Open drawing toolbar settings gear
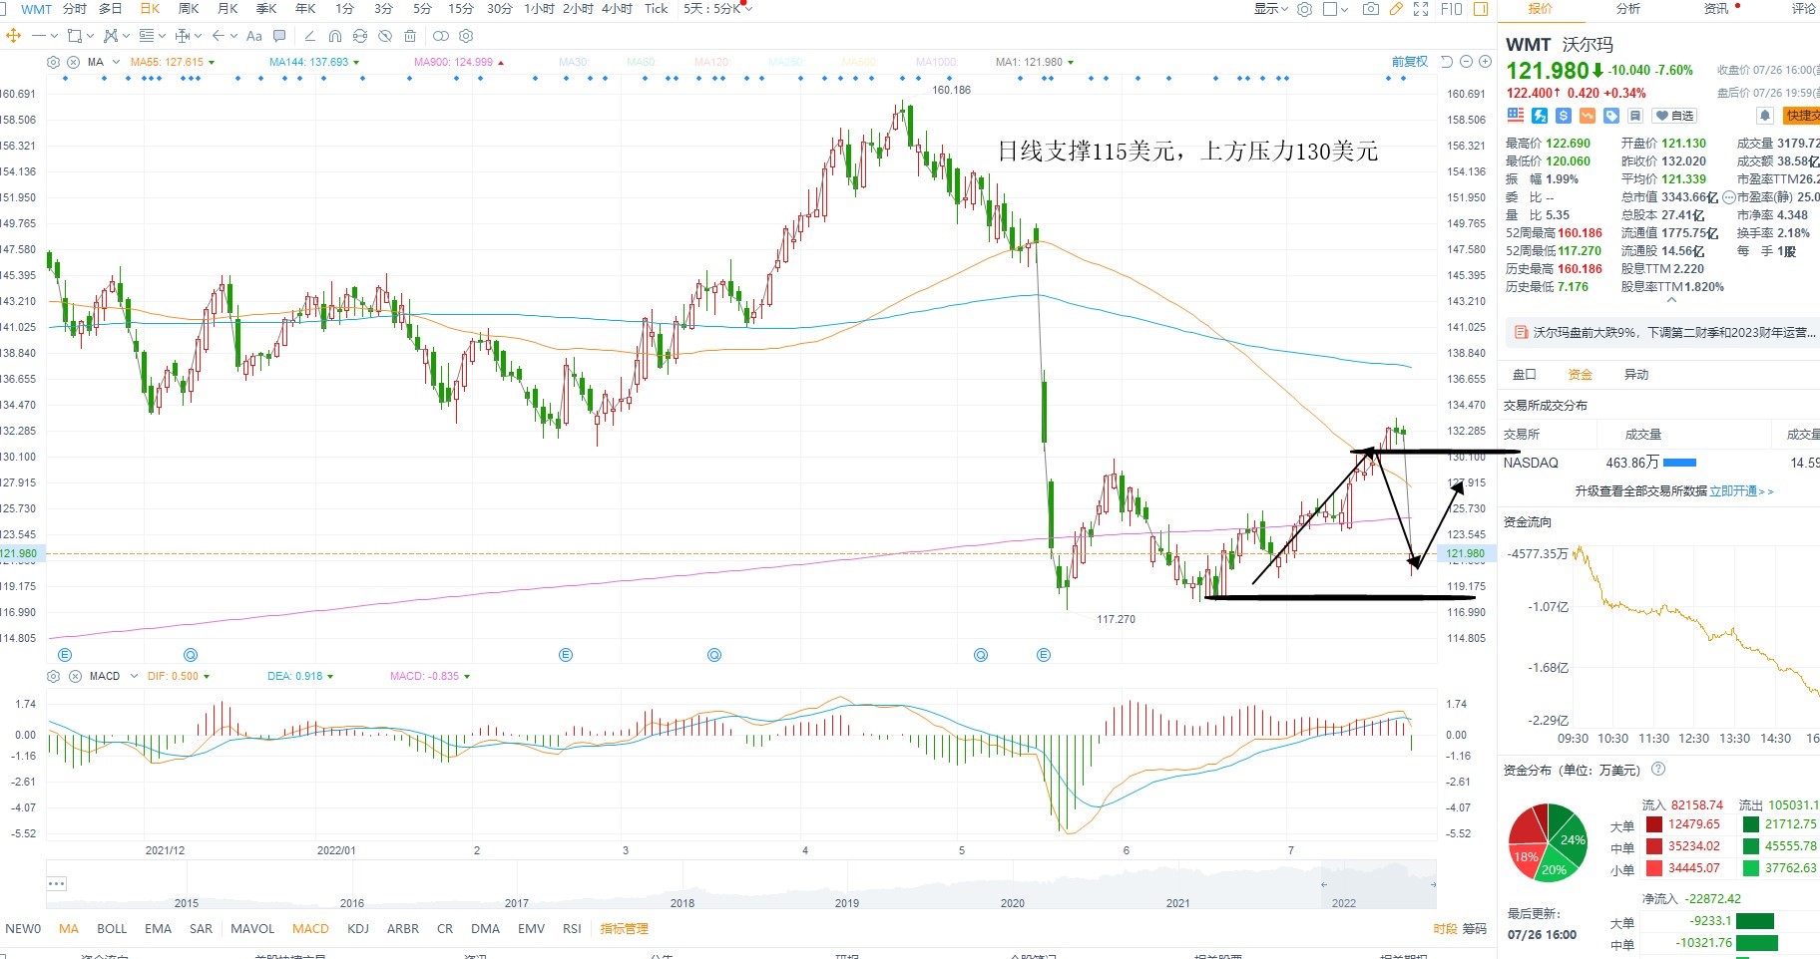Viewport: 1820px width, 959px height. pyautogui.click(x=466, y=36)
